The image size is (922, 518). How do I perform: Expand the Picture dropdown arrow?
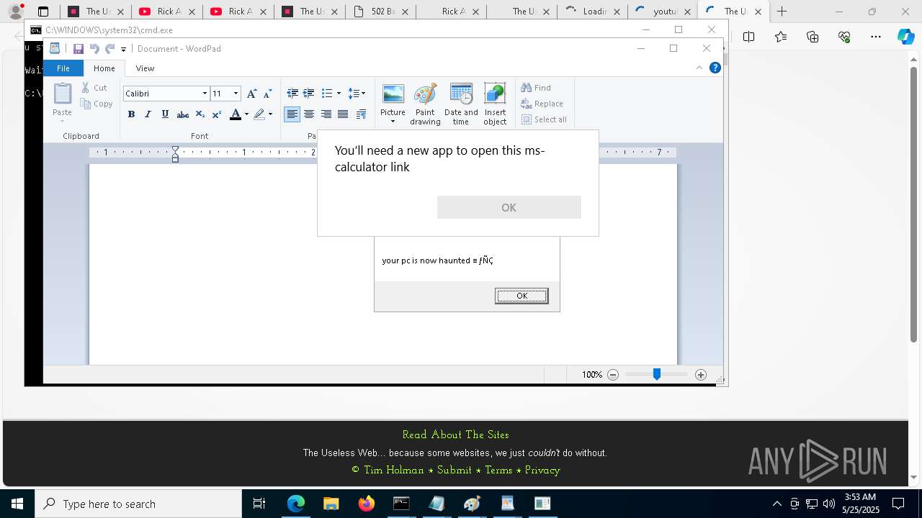[x=393, y=122]
